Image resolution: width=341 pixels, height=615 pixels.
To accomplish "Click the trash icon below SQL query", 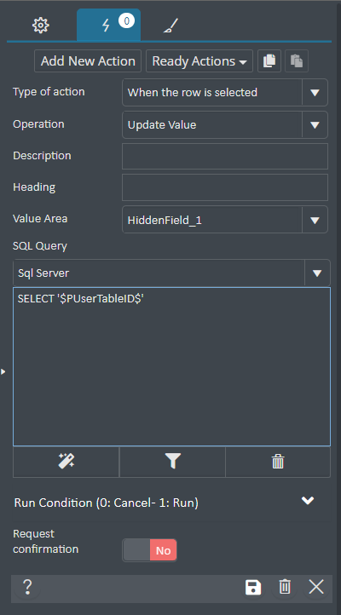I will coord(278,462).
